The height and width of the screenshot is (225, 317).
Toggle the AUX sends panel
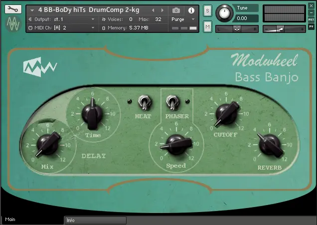click(311, 19)
